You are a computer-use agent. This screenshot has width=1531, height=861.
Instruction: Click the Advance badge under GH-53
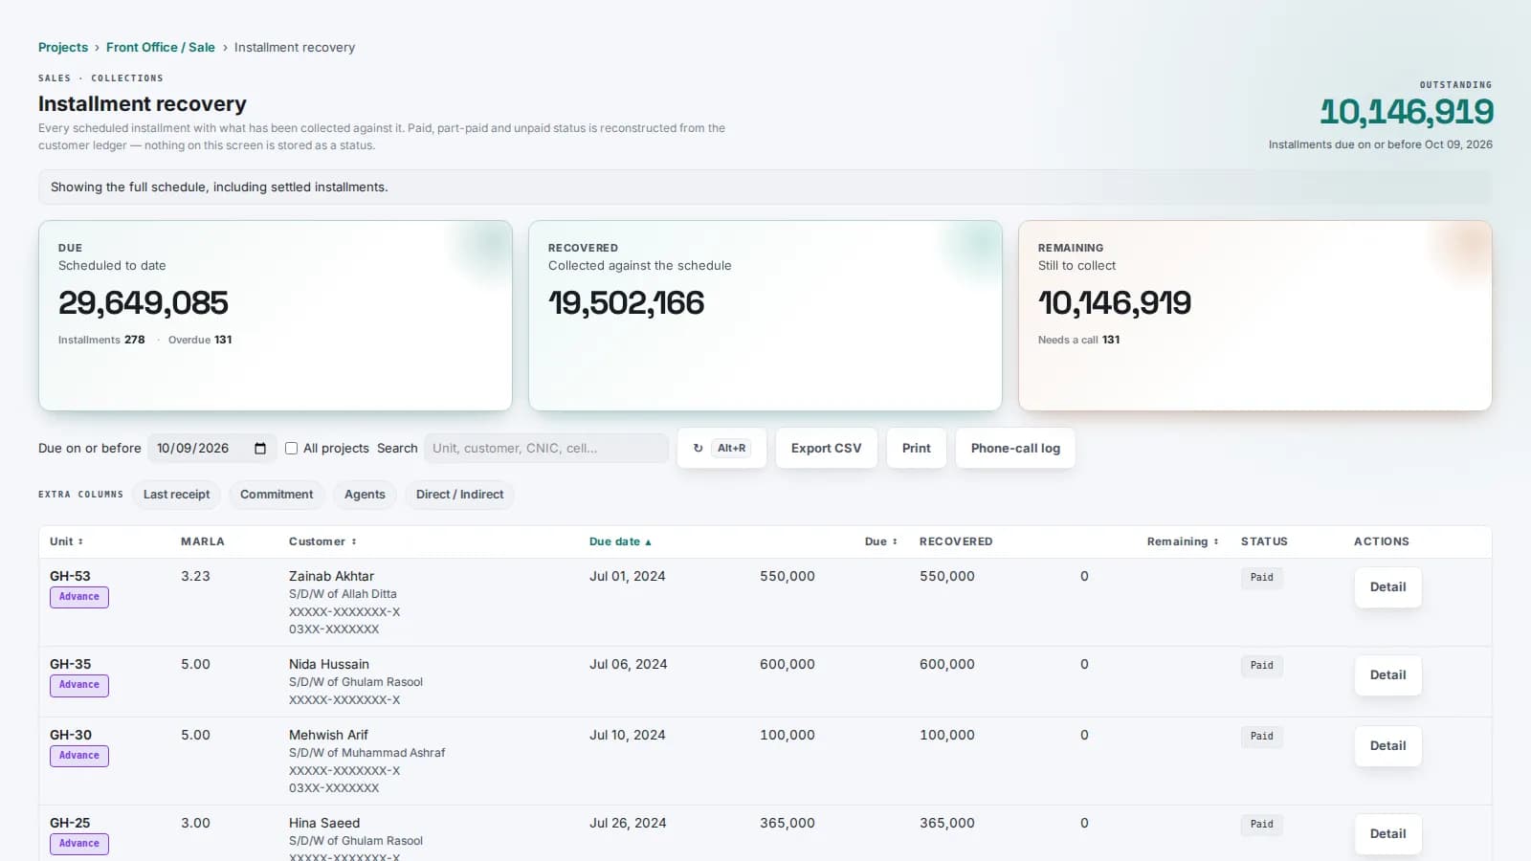coord(79,597)
